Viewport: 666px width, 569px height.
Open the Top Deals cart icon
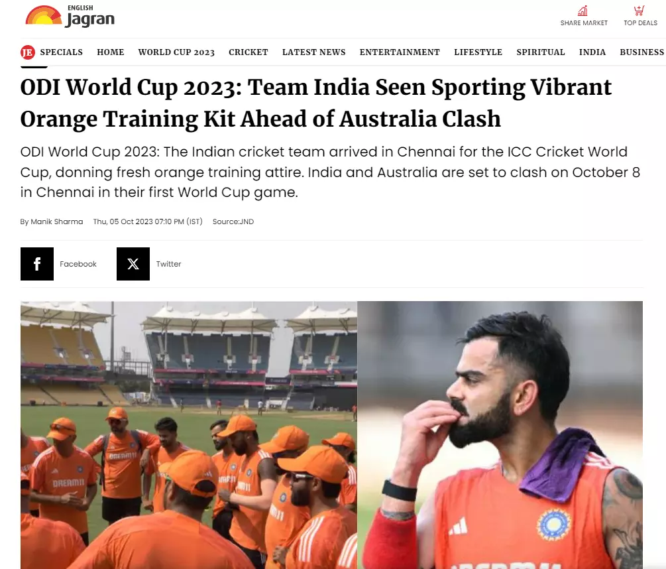click(639, 11)
